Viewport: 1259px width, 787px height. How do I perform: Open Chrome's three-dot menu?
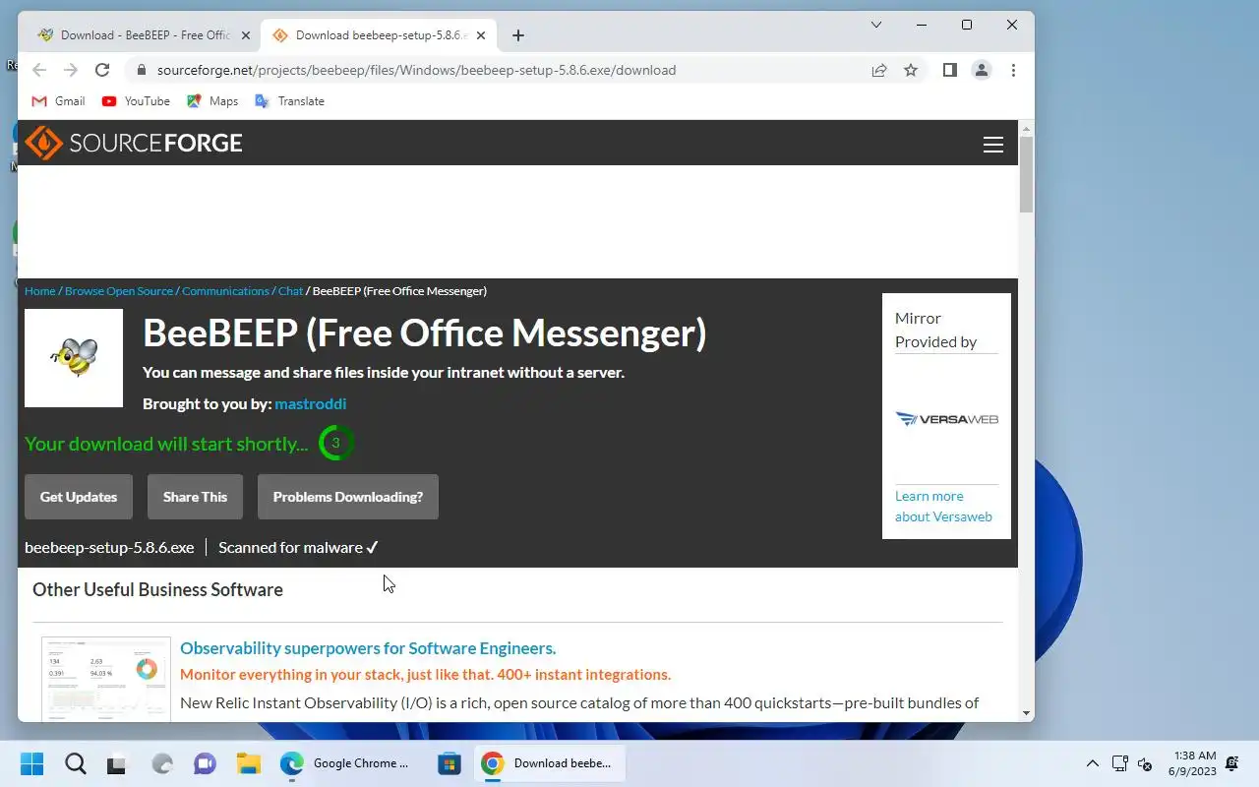point(1013,70)
